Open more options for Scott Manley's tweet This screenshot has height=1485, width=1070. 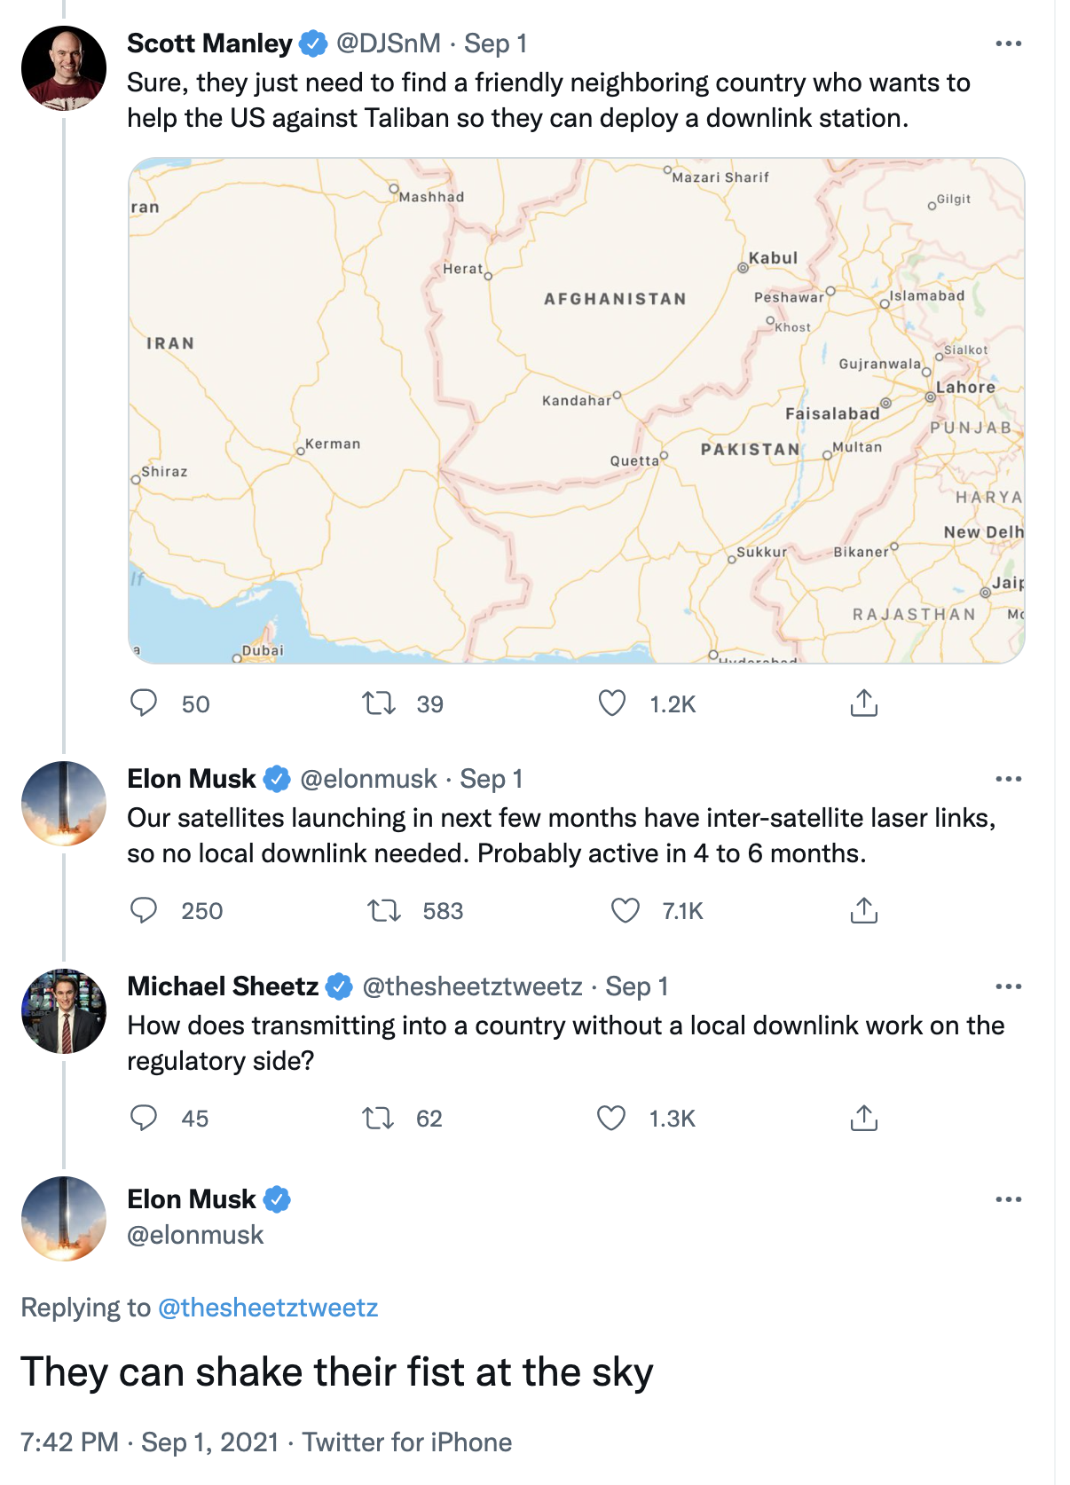[1008, 43]
